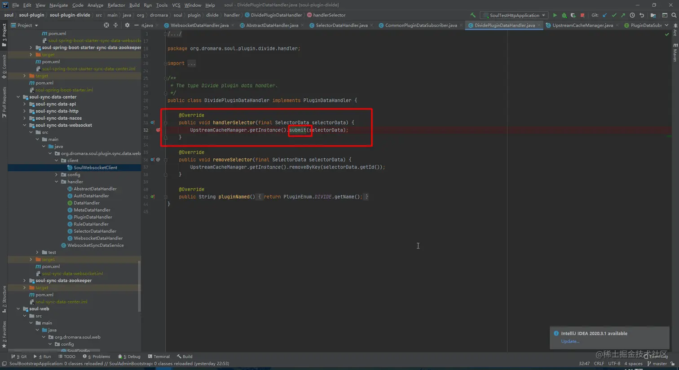
Task: Click the overriding-method gutter icon beside handlerSelector
Action: coord(153,122)
